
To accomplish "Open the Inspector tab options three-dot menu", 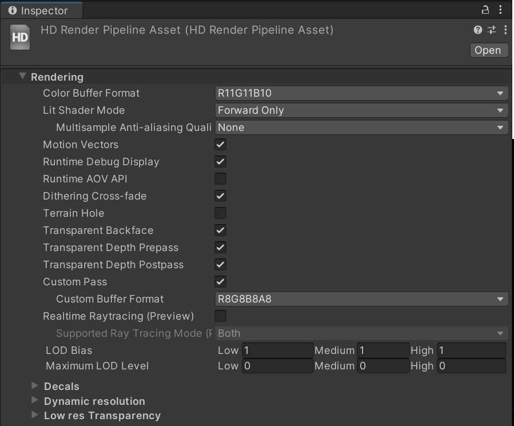I will coord(501,10).
